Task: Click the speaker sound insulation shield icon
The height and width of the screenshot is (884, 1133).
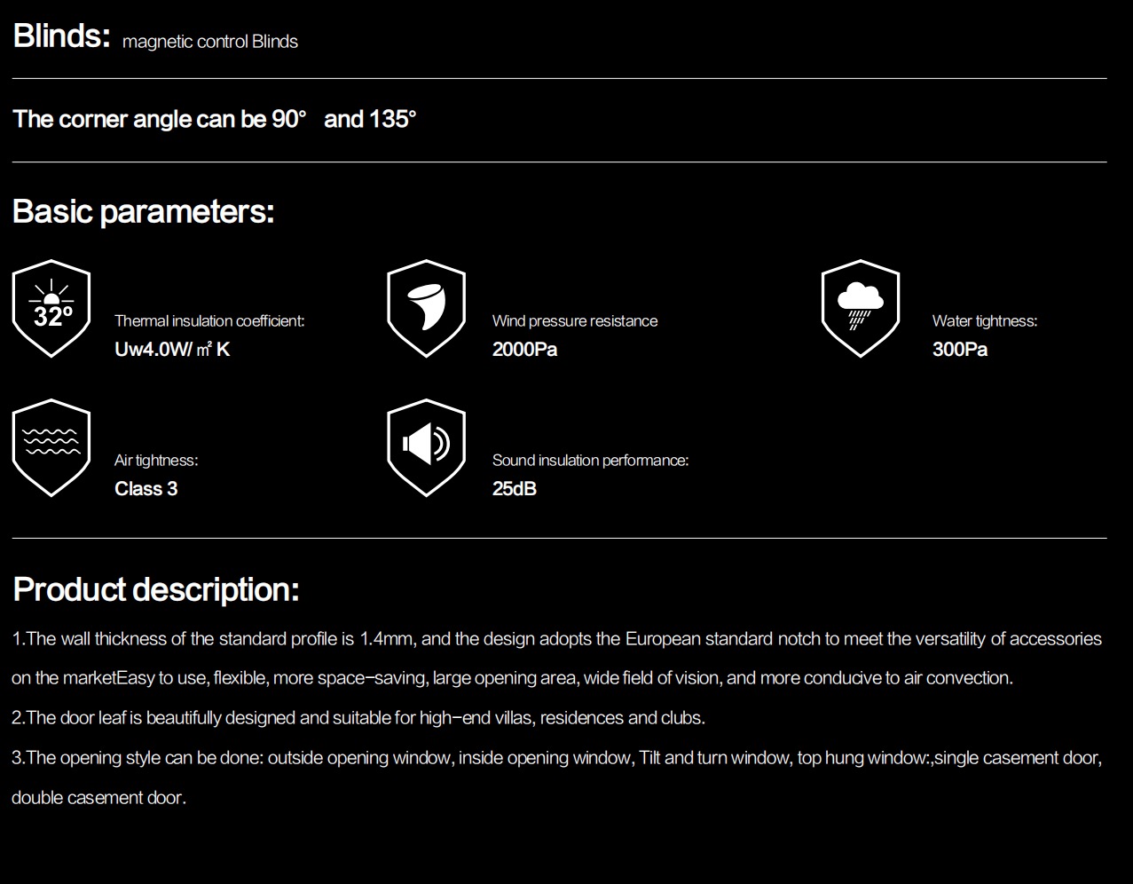Action: click(427, 448)
